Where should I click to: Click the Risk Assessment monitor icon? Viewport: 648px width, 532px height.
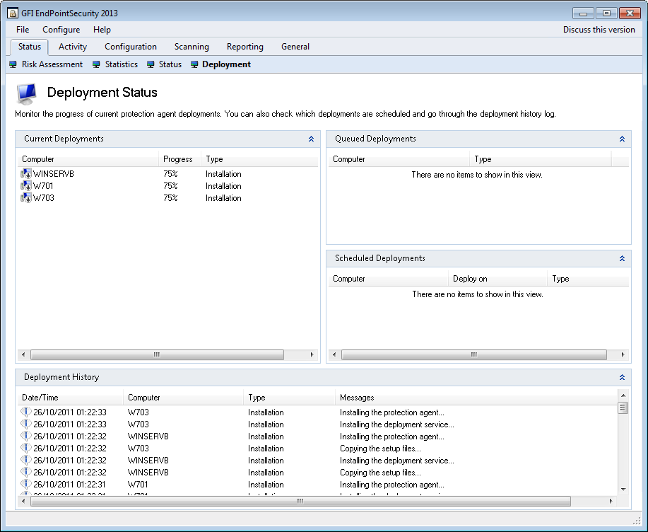(13, 64)
